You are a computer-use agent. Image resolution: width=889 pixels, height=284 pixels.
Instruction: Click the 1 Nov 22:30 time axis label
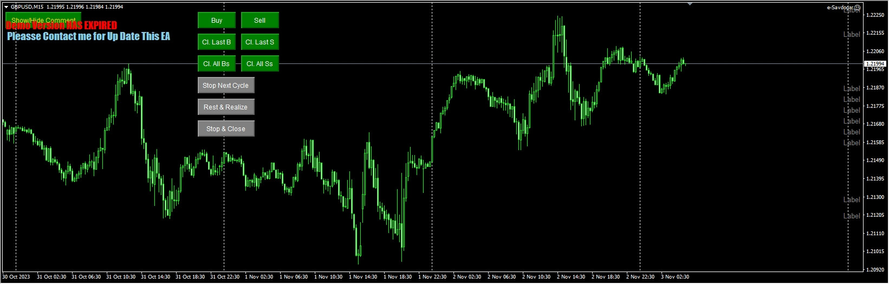tap(432, 277)
